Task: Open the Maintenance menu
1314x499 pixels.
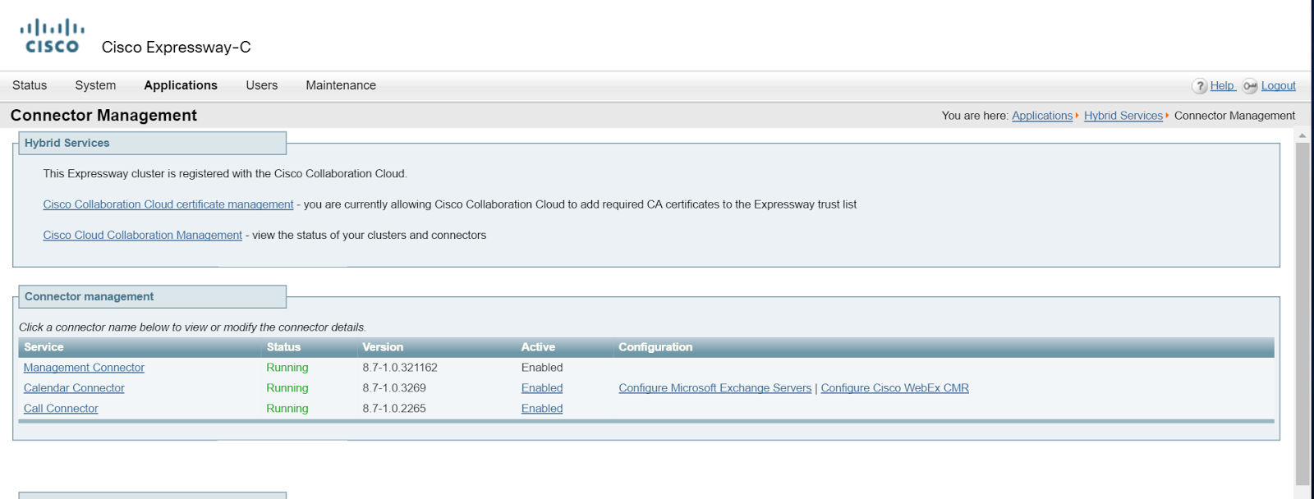Action: (341, 85)
